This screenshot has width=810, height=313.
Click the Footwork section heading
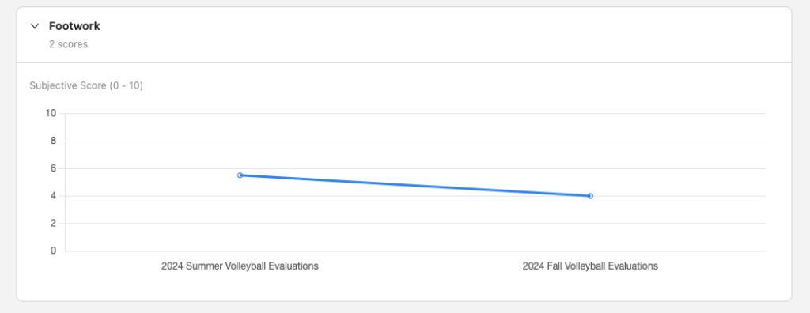click(x=74, y=26)
